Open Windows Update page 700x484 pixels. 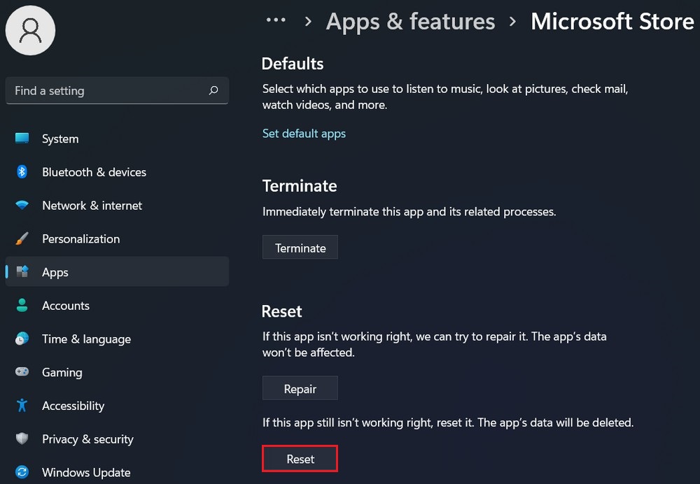pyautogui.click(x=117, y=472)
